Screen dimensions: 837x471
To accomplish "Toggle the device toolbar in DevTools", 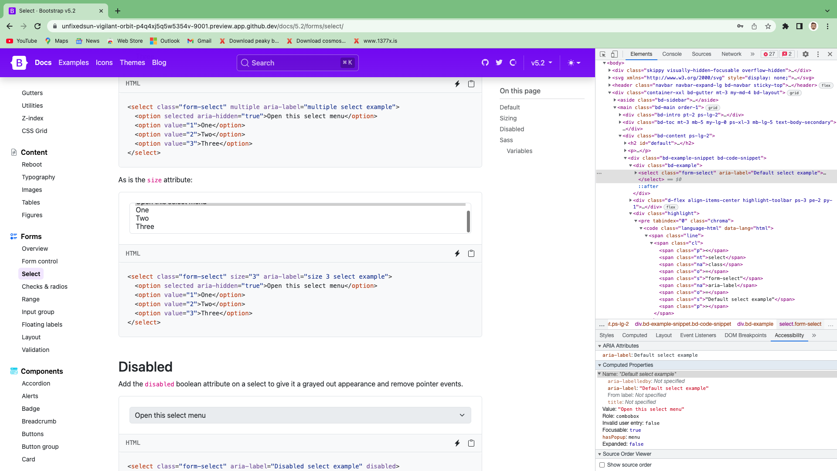I will coord(615,54).
